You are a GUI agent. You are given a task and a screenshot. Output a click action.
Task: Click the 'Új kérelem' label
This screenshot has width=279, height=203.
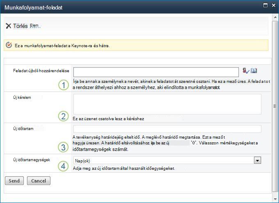click(x=22, y=98)
